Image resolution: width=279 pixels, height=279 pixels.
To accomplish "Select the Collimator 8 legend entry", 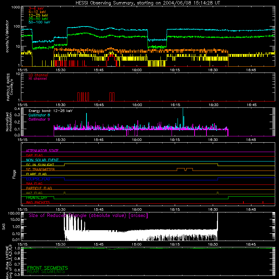I will click(39, 115).
